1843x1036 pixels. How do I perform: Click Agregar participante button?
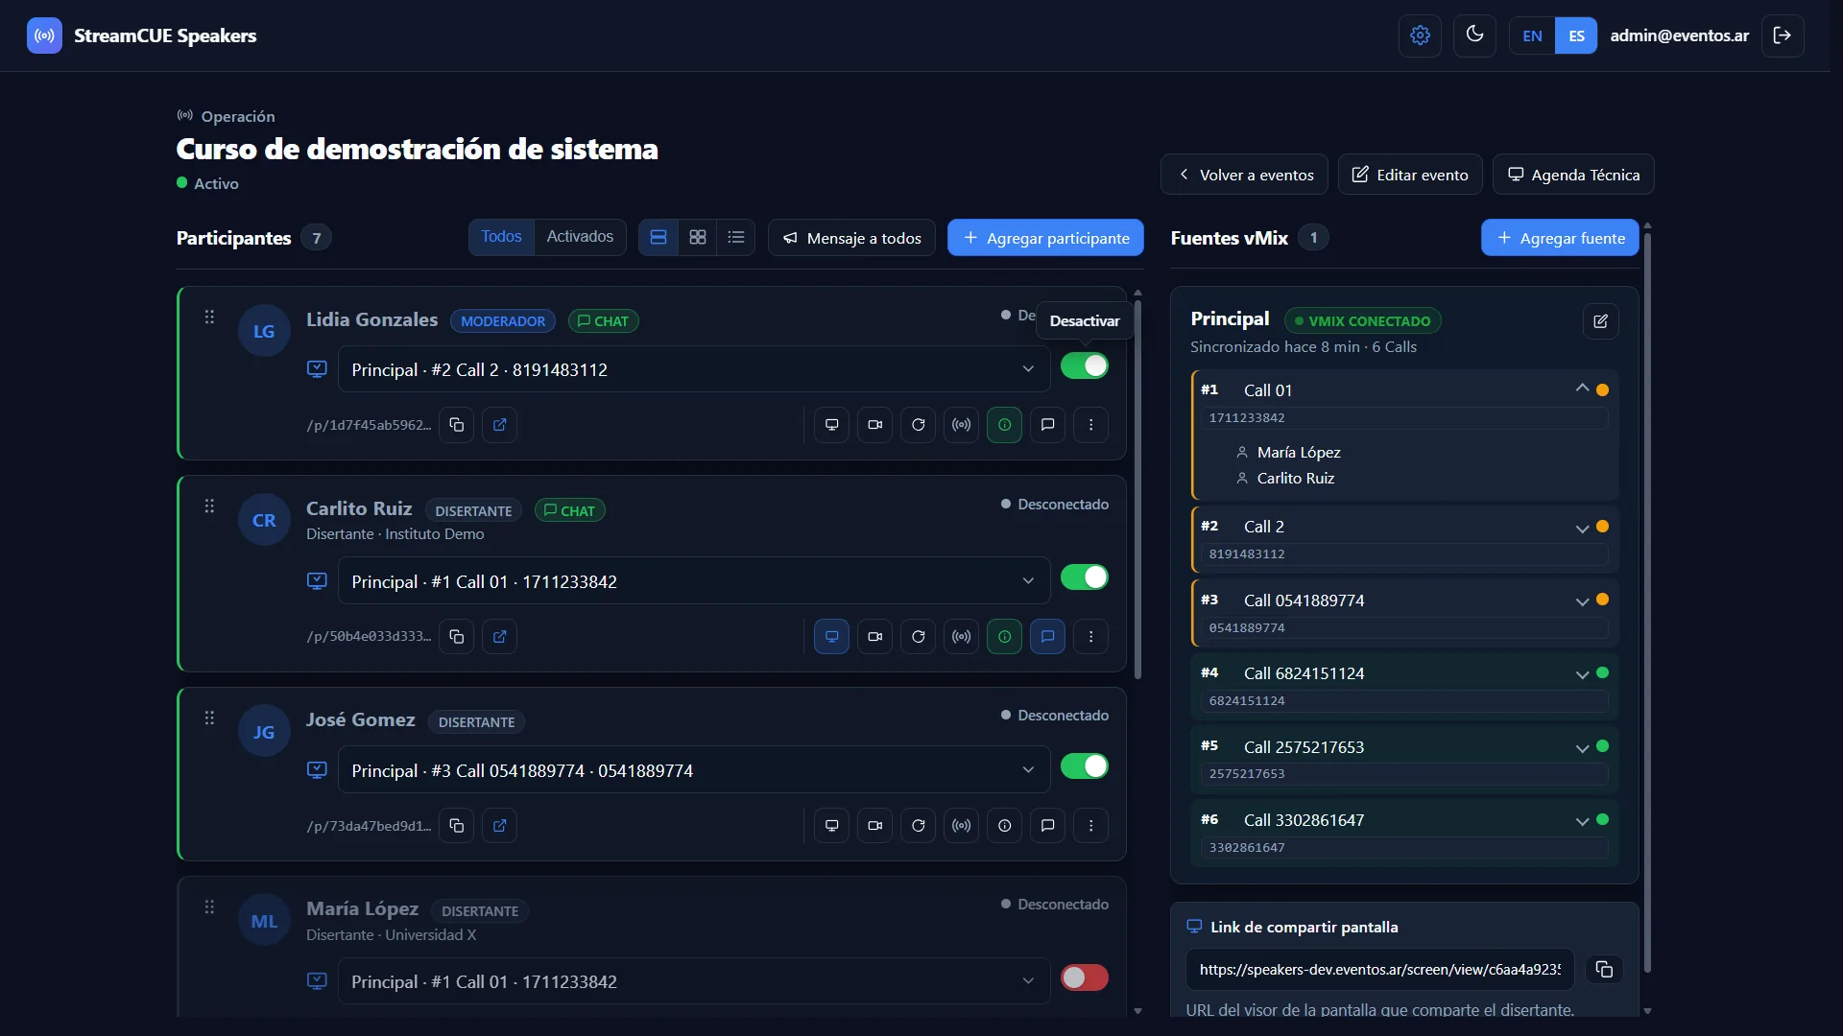tap(1045, 238)
